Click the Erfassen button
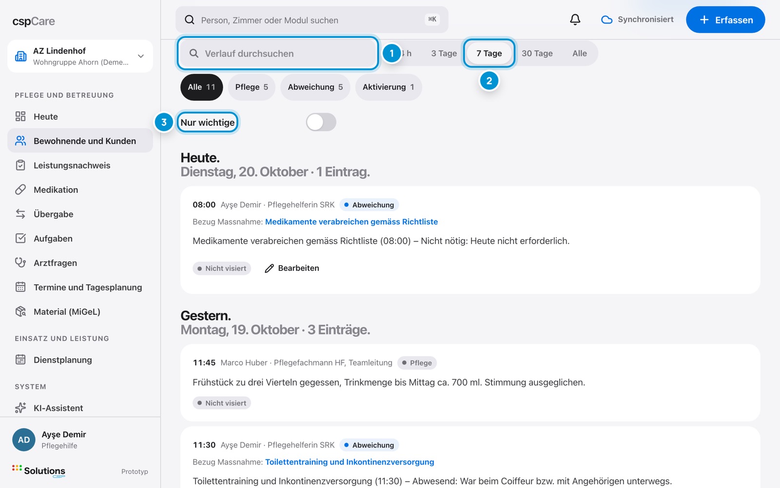The height and width of the screenshot is (488, 780). tap(725, 20)
